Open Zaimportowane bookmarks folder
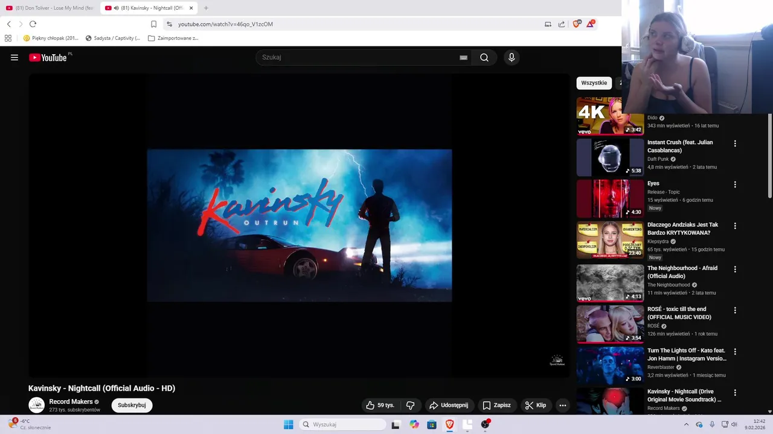Screen dimensions: 773x434 [173, 38]
